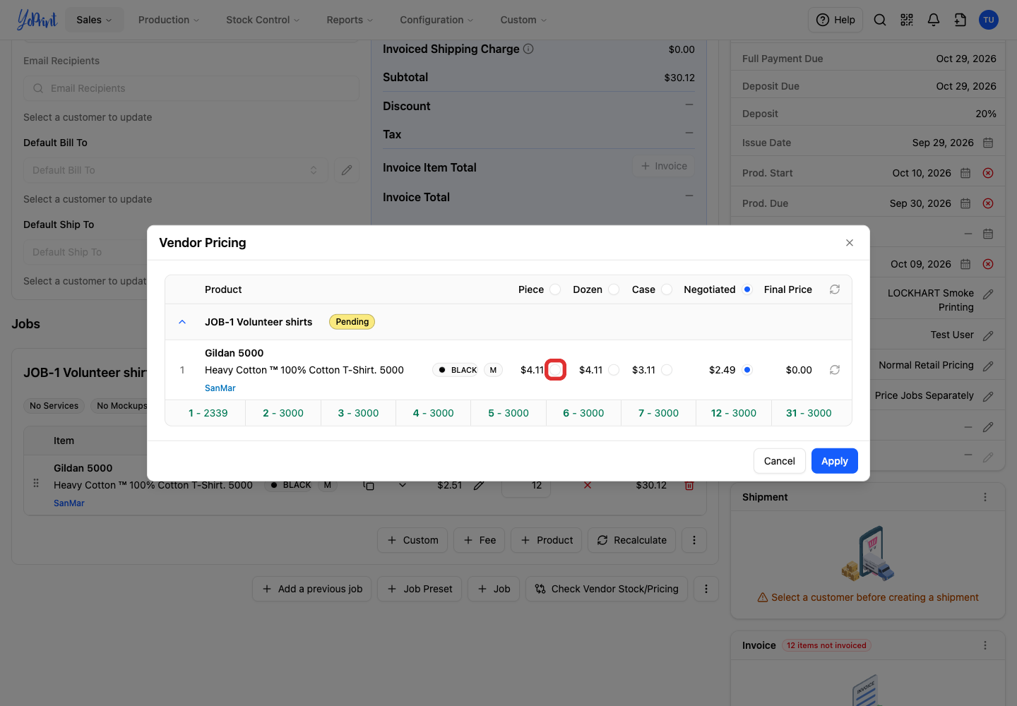
Task: Edit LOCKHART Smoke Printing field
Action: point(988,294)
